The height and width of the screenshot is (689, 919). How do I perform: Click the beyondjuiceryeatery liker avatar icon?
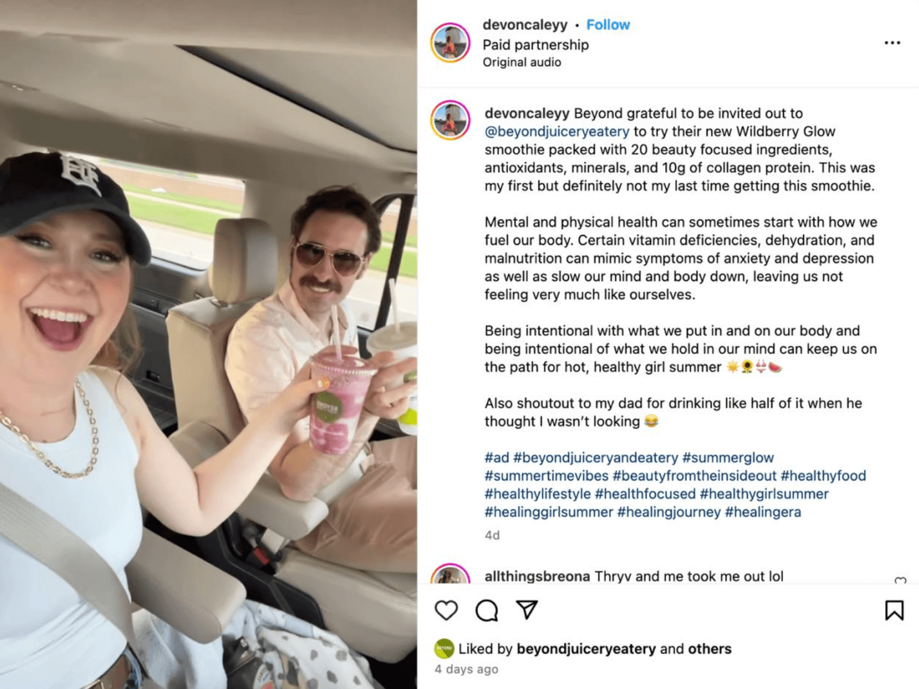444,649
